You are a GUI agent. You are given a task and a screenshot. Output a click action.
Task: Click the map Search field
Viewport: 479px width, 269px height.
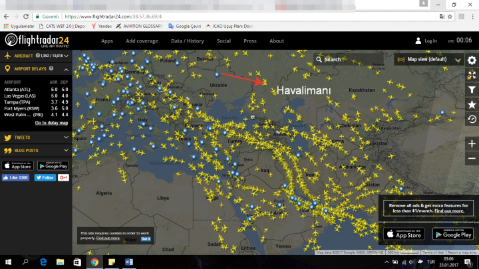349,59
